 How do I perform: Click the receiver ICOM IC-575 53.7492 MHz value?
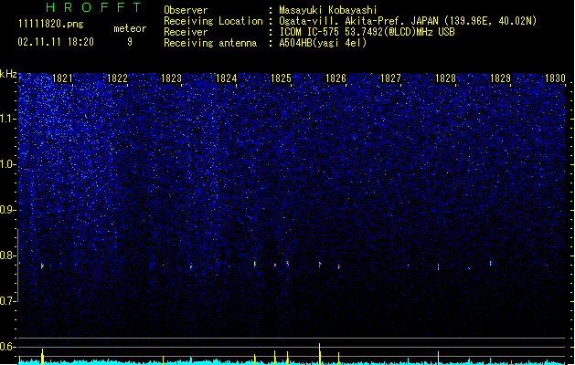(367, 32)
